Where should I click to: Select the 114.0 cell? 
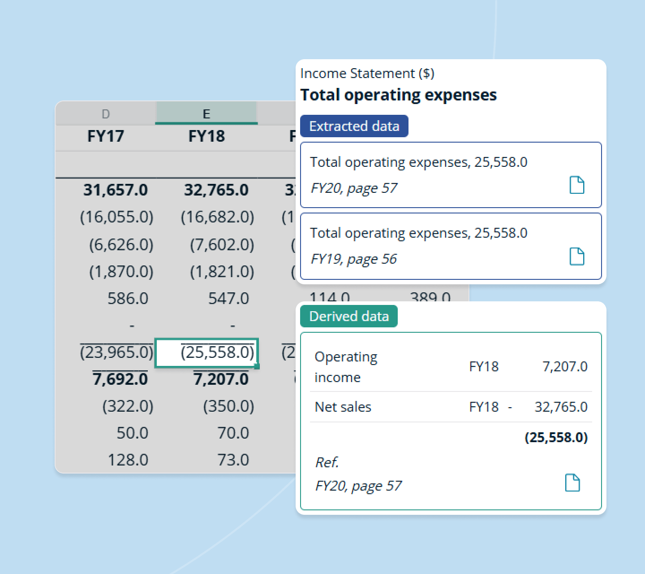330,297
